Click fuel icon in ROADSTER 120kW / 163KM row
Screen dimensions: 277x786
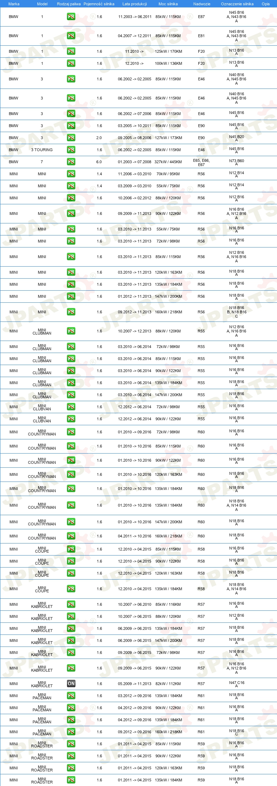[71, 768]
